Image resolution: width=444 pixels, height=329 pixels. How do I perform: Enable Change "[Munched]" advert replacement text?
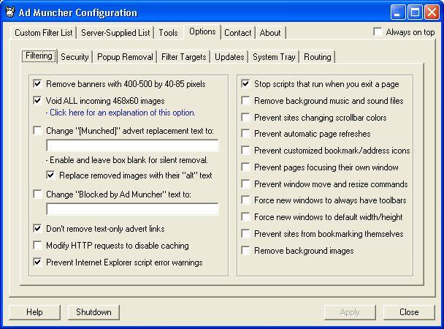click(x=37, y=130)
